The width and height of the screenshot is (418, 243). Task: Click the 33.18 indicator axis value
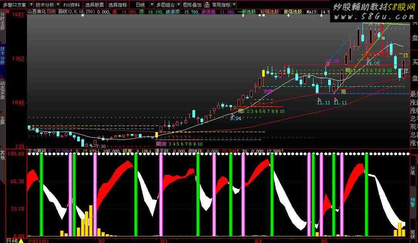[18, 209]
